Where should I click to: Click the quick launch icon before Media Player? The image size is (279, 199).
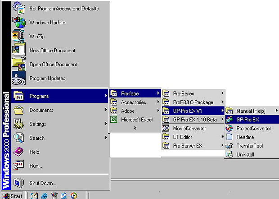point(64,196)
